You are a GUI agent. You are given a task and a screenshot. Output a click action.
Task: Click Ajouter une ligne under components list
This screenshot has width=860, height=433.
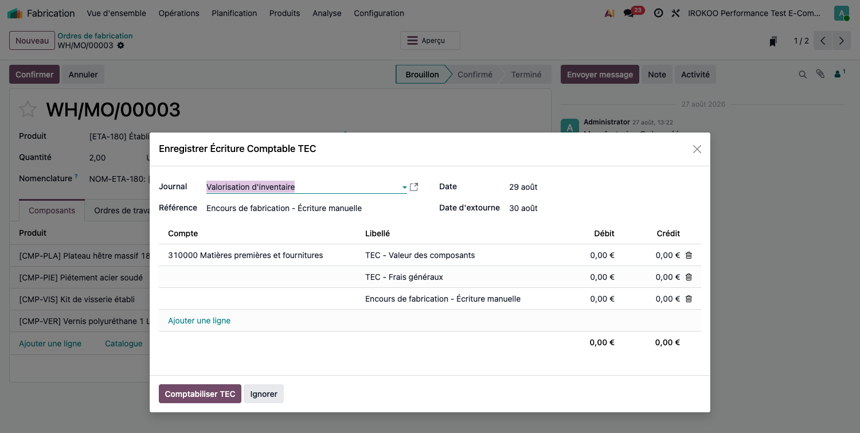50,344
